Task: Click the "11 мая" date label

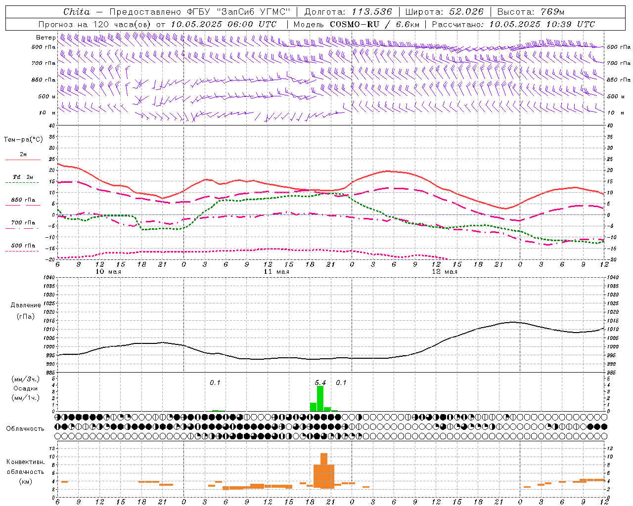Action: [x=276, y=272]
